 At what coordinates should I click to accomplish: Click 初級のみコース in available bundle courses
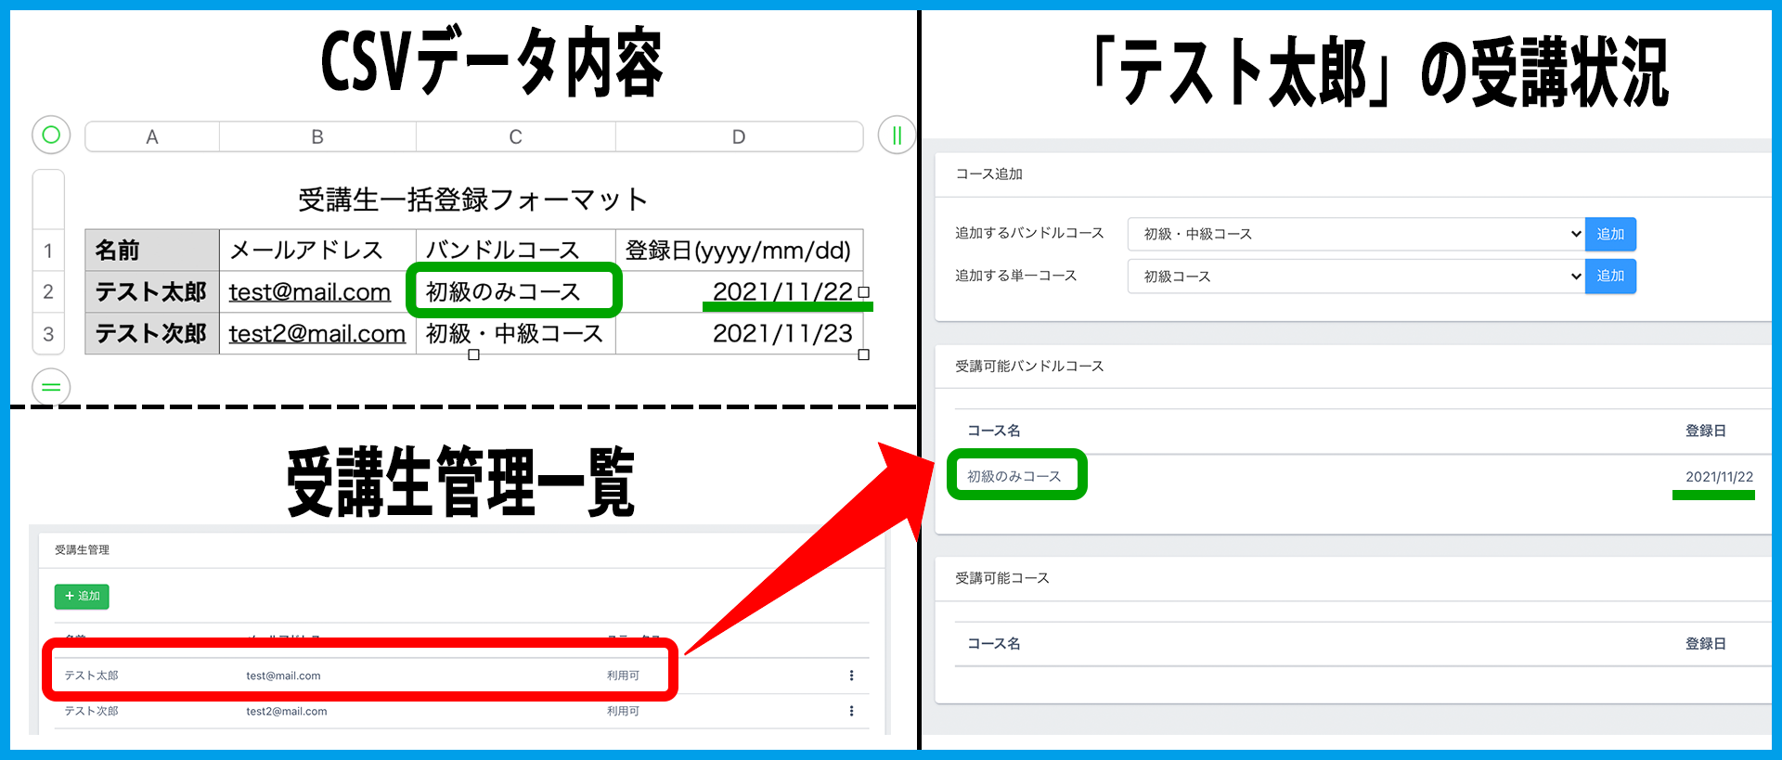1014,476
